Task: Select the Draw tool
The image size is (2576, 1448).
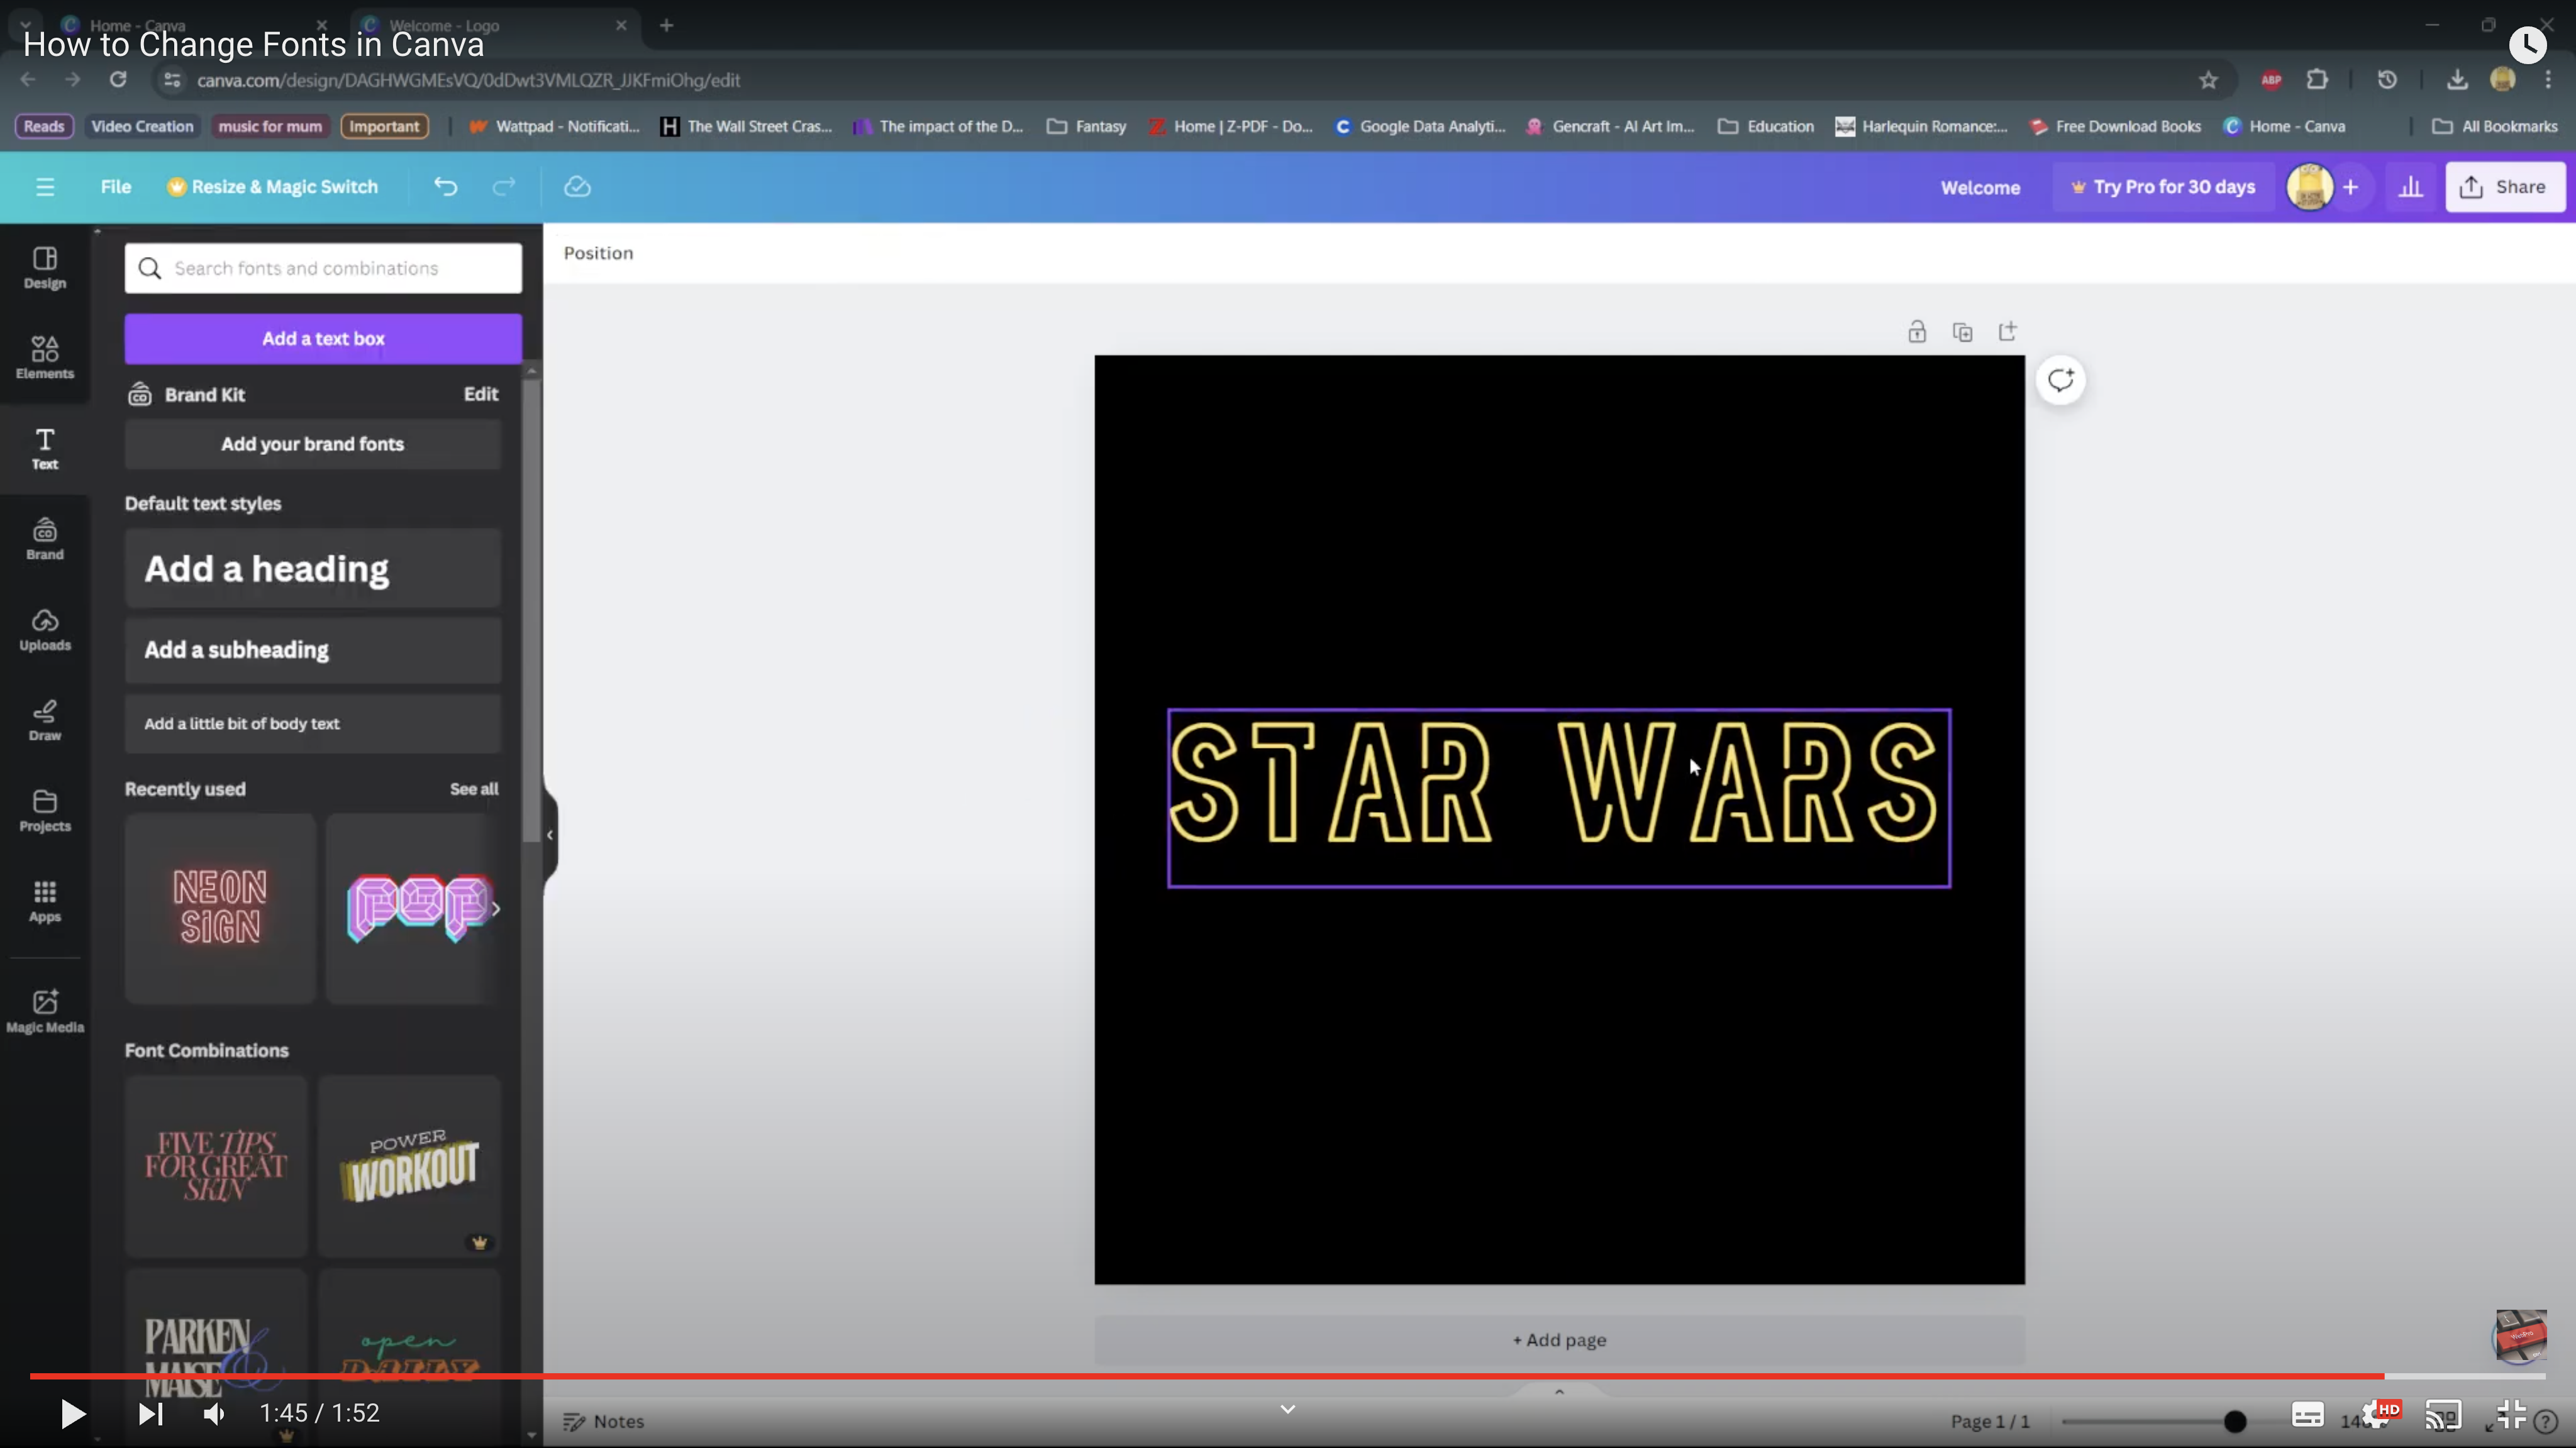Action: coord(45,720)
